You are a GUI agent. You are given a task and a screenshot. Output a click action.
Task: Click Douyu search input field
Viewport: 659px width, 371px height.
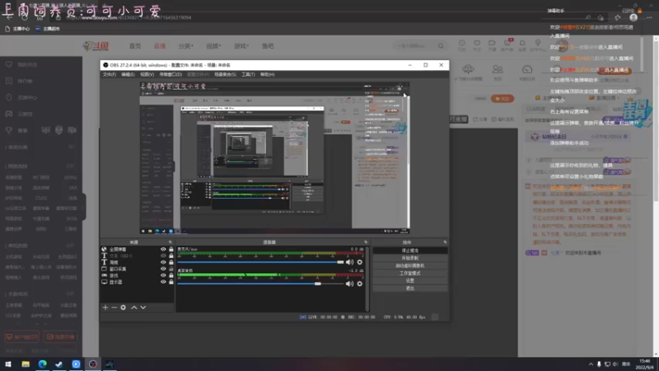point(415,46)
